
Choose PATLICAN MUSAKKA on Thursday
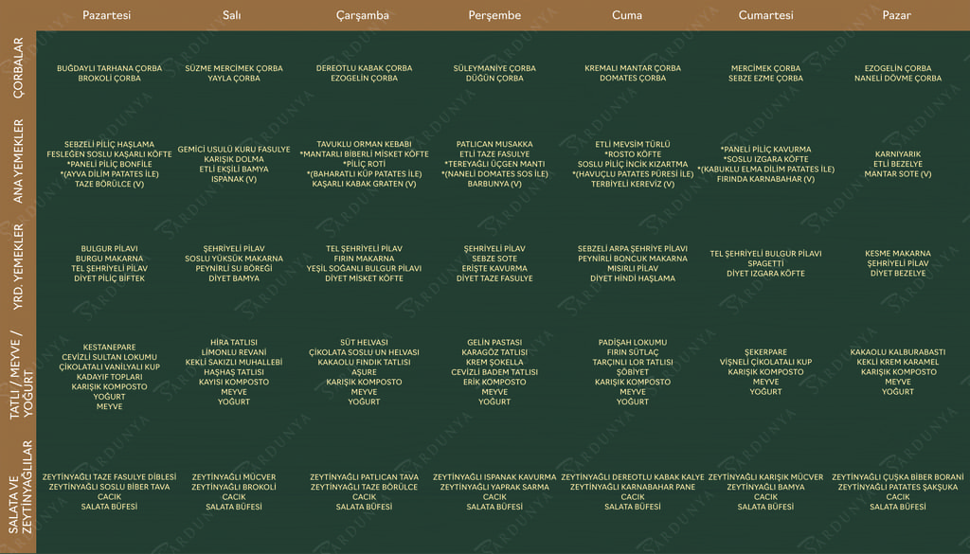[494, 144]
